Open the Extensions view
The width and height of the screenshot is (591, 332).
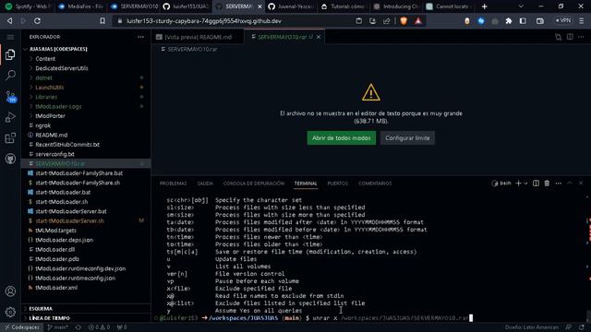tap(10, 138)
